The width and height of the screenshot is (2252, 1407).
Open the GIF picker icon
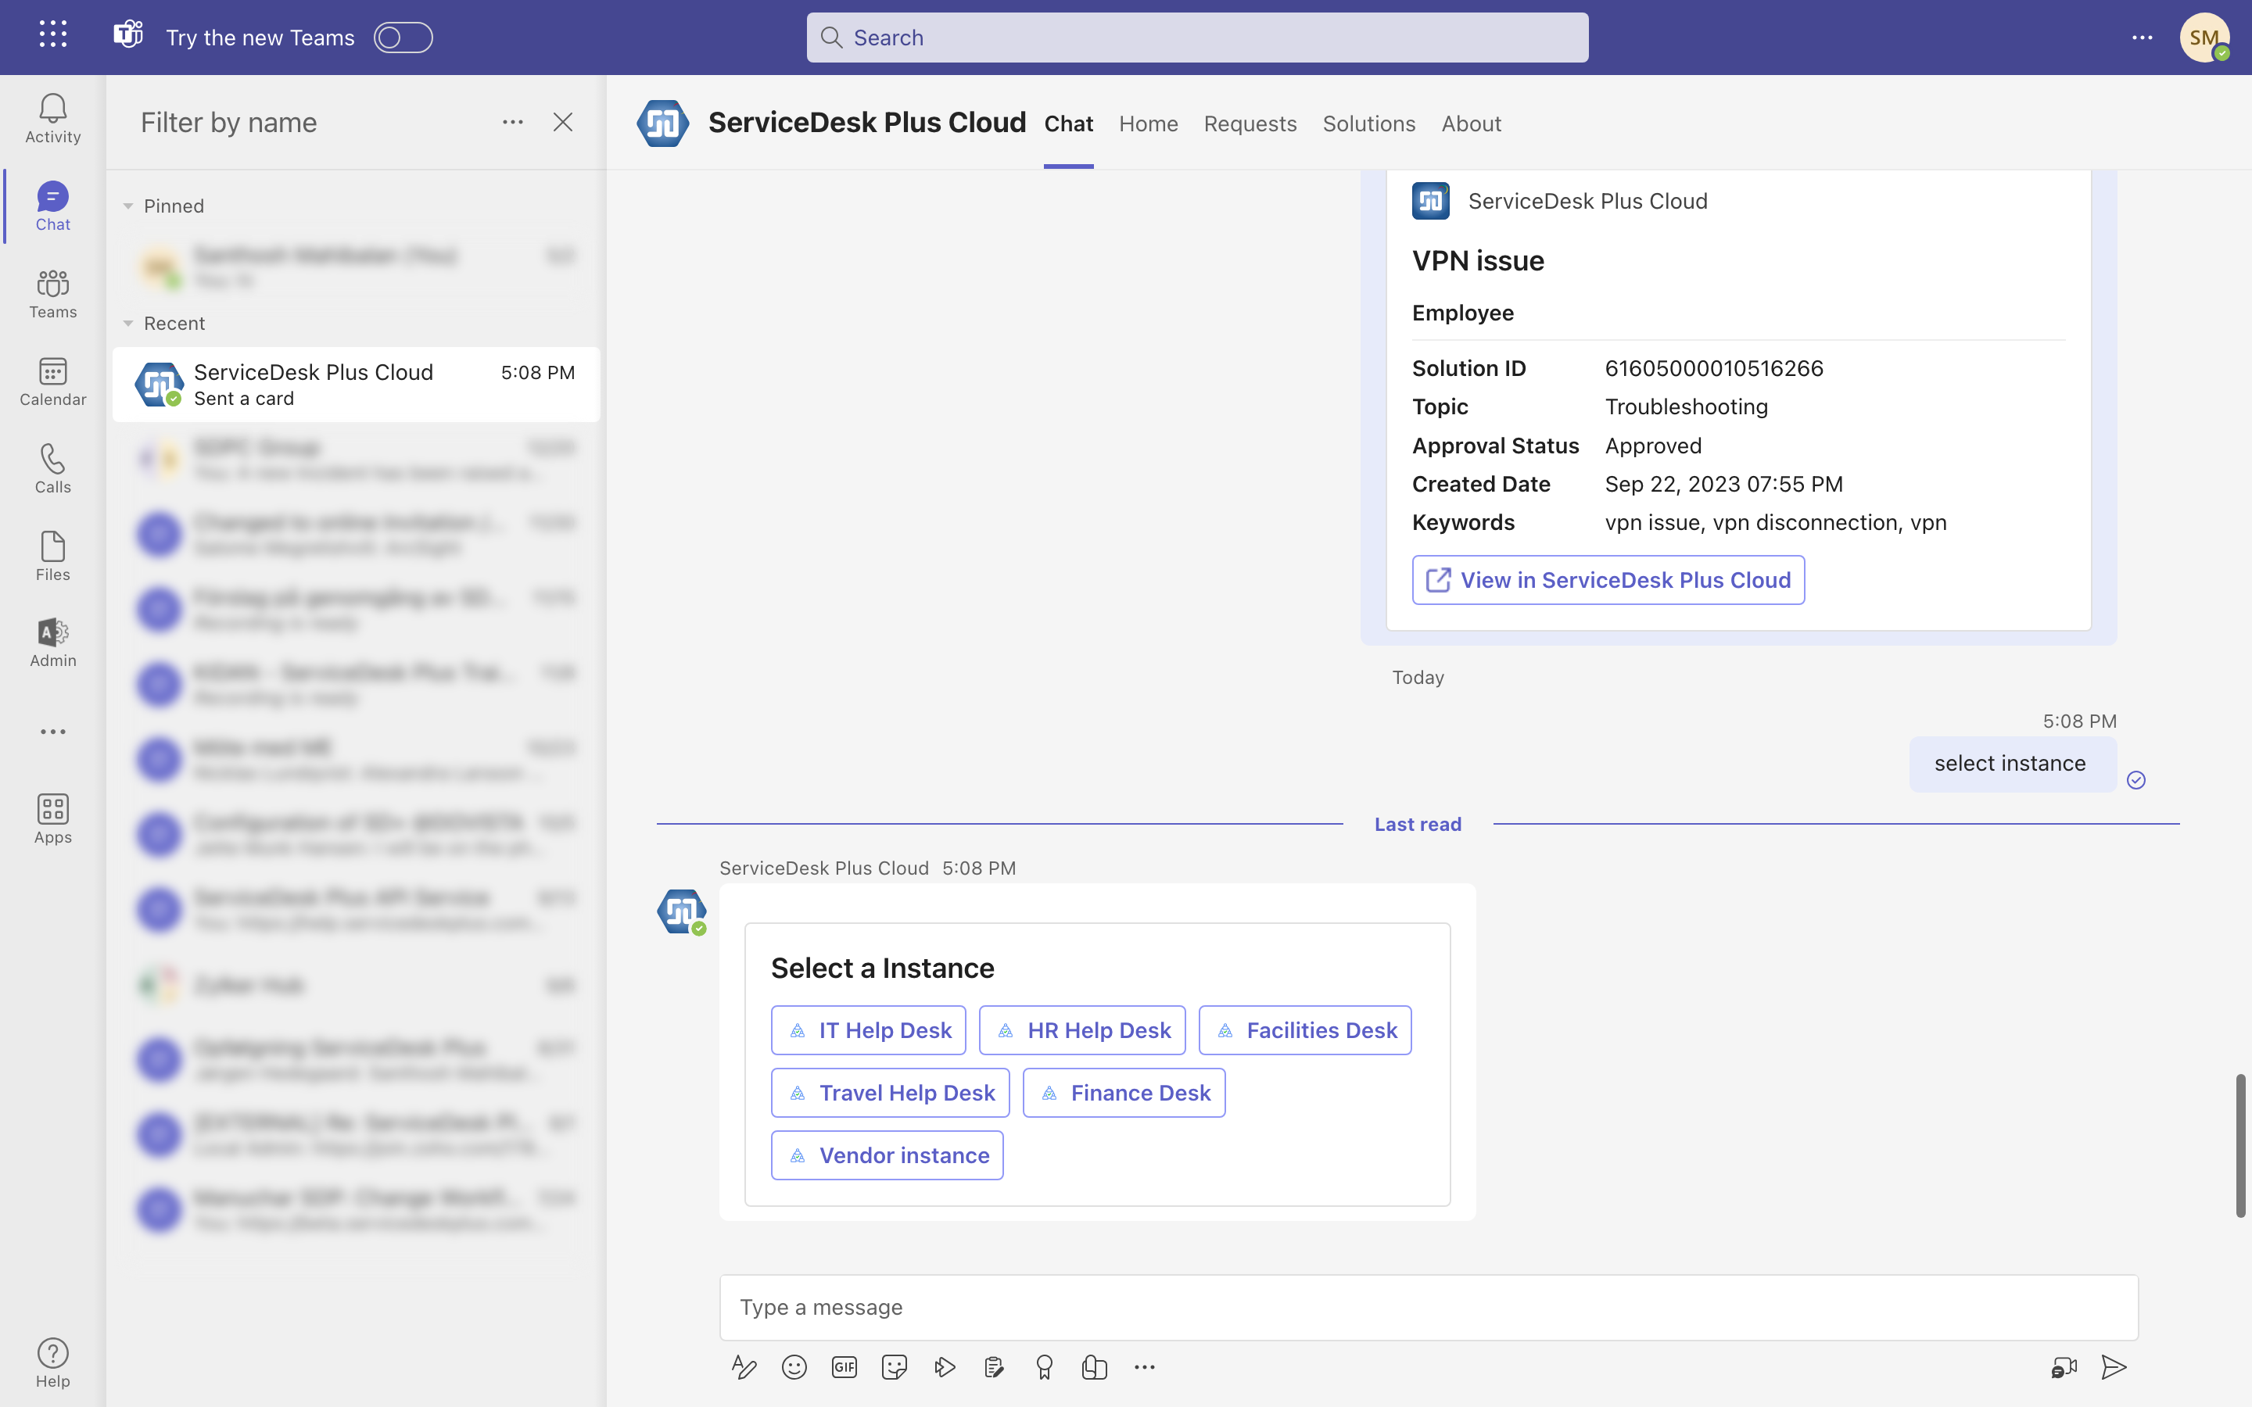[844, 1367]
